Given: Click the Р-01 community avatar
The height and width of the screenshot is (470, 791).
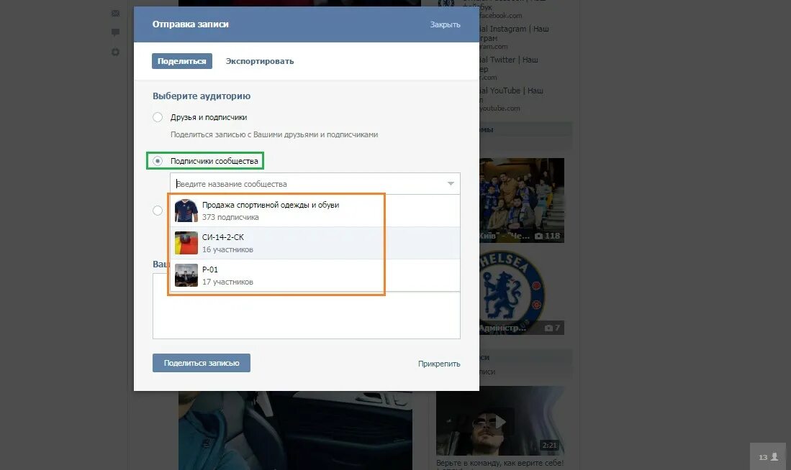Looking at the screenshot, I should [186, 275].
